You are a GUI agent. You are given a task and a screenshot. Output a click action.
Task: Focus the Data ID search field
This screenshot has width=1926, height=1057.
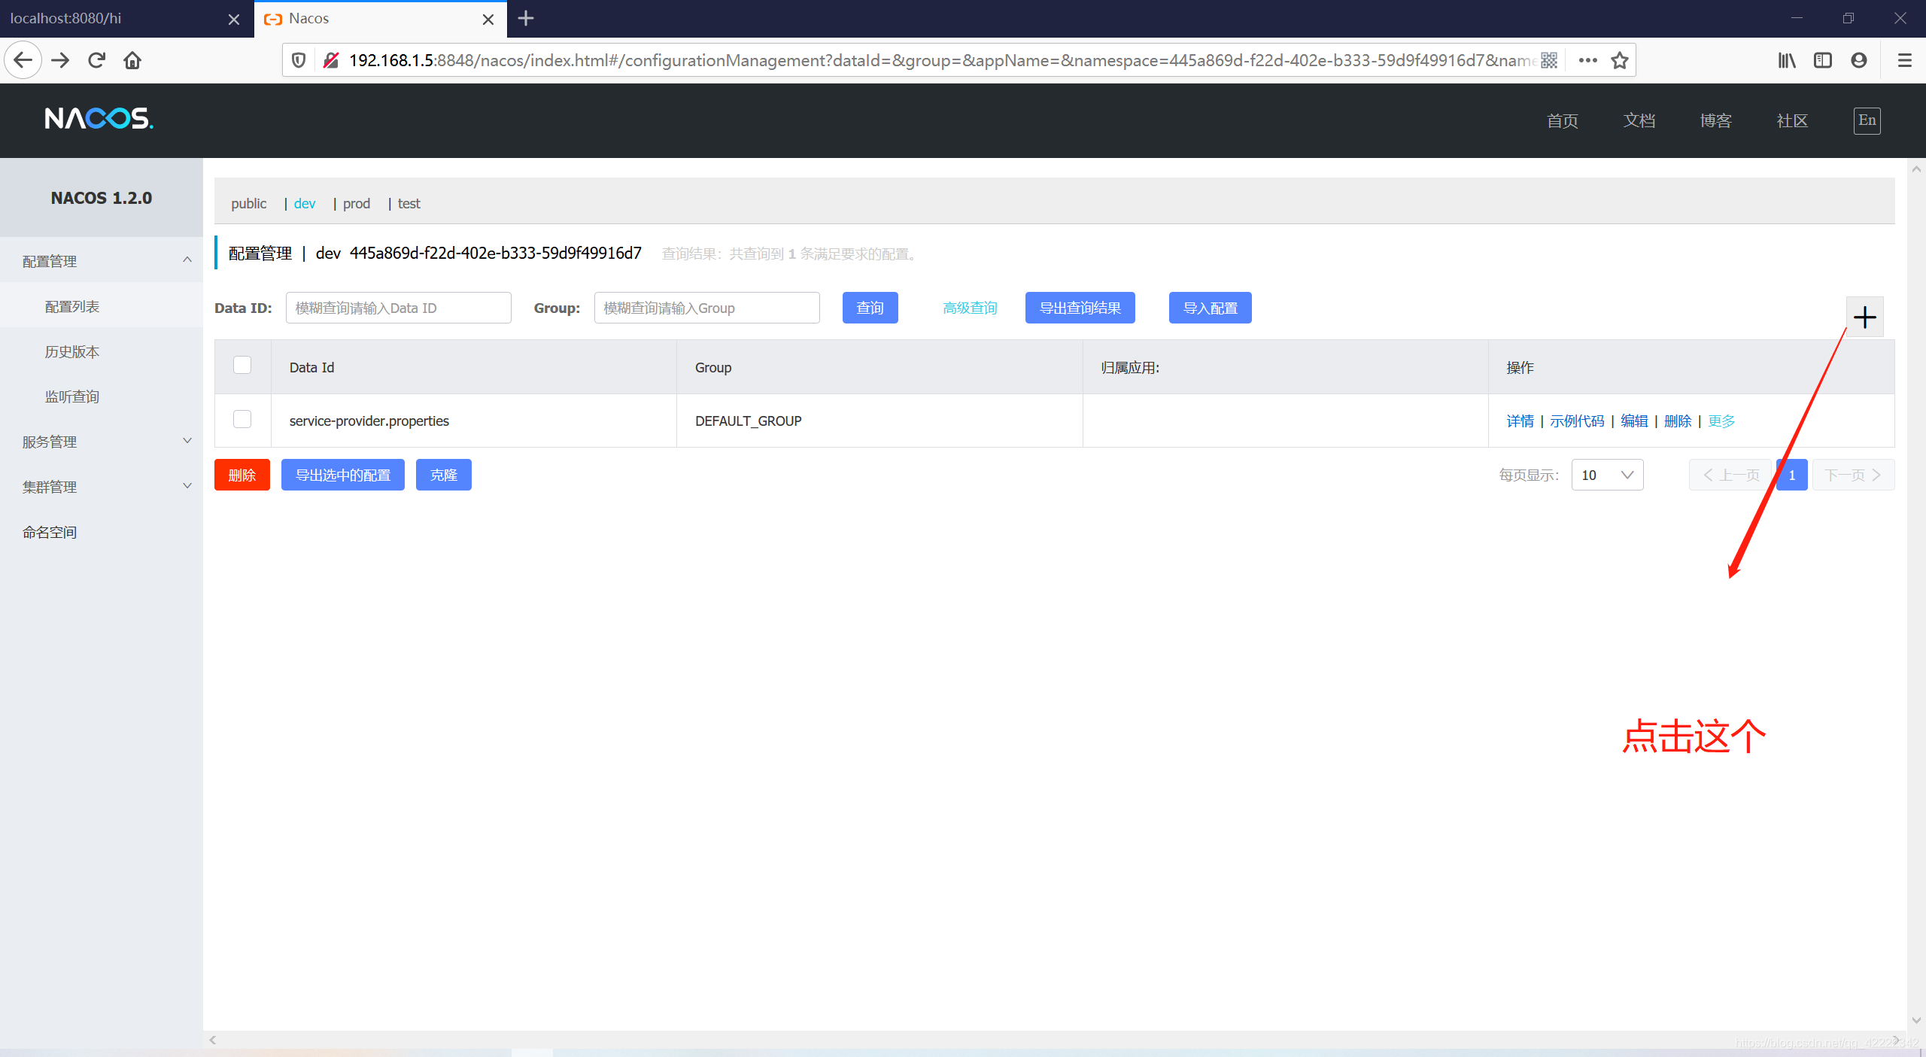398,308
